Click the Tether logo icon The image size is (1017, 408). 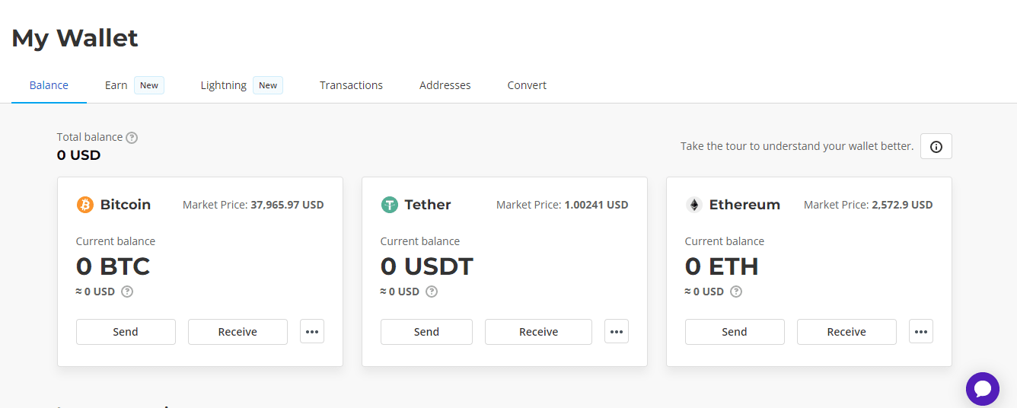[x=390, y=205]
